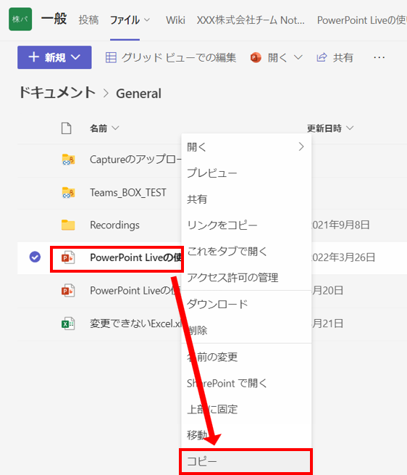Click the 新規 button

[54, 57]
